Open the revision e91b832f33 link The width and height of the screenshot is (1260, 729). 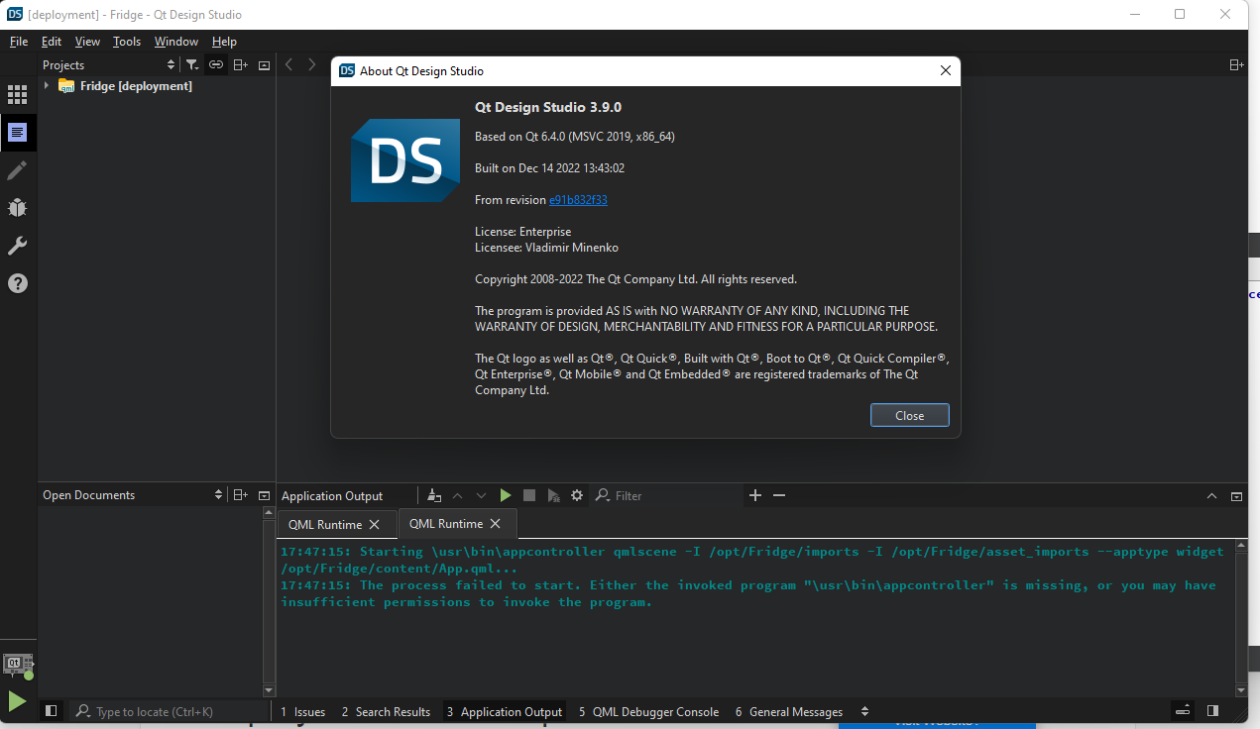point(578,200)
